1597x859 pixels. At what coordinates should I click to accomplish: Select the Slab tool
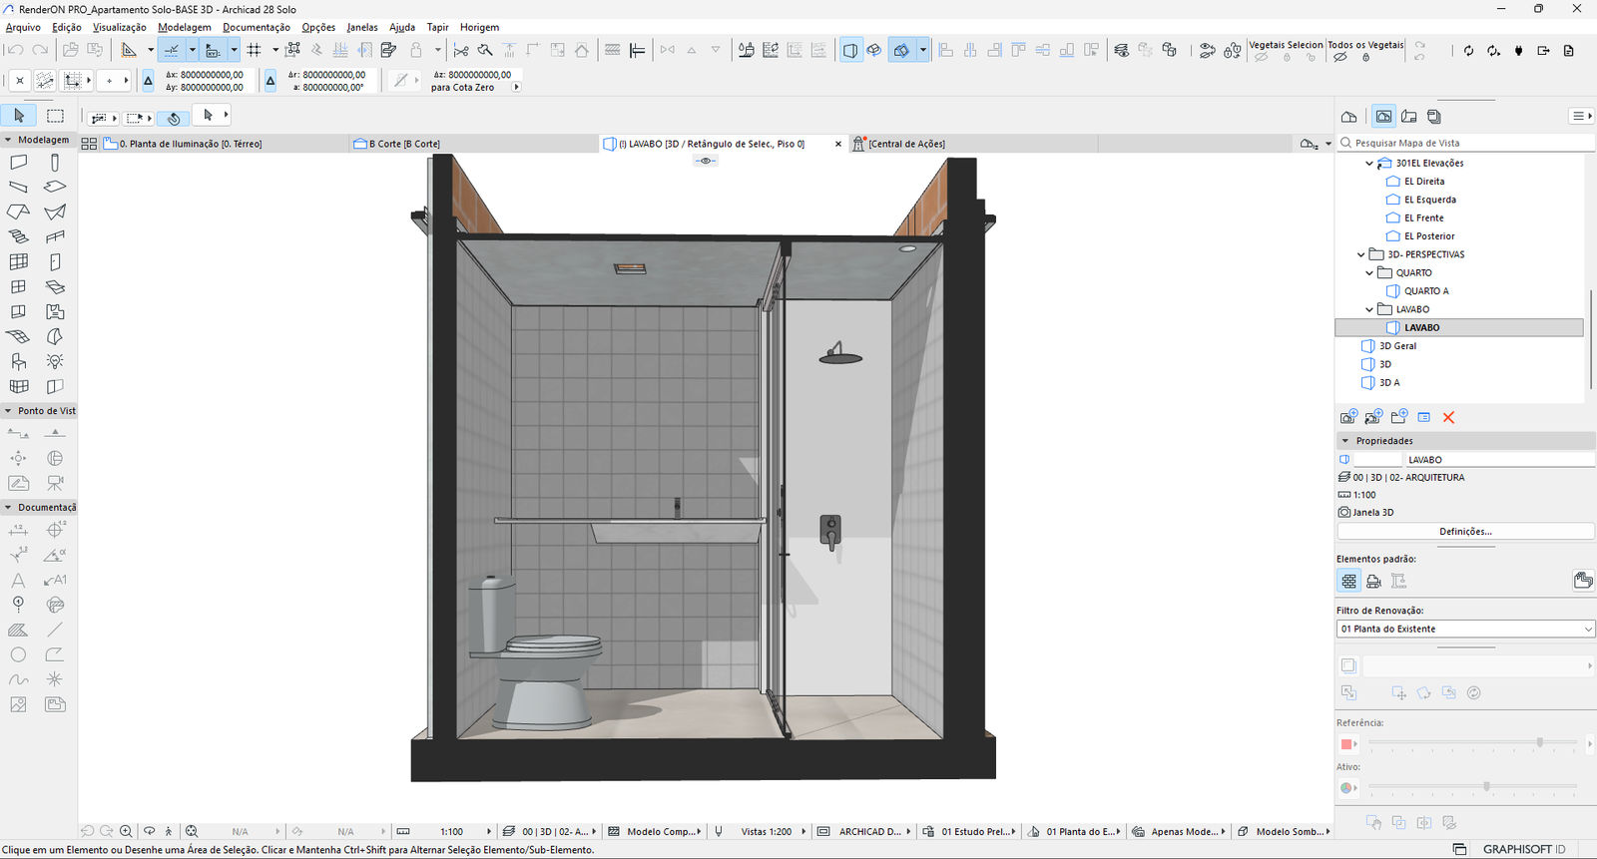tap(55, 187)
